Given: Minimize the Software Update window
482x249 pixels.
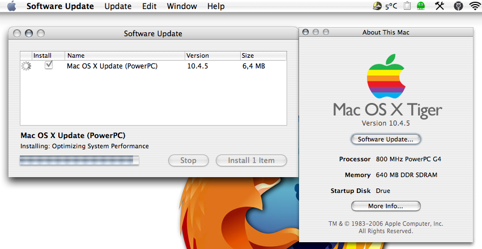Looking at the screenshot, I should coord(29,33).
